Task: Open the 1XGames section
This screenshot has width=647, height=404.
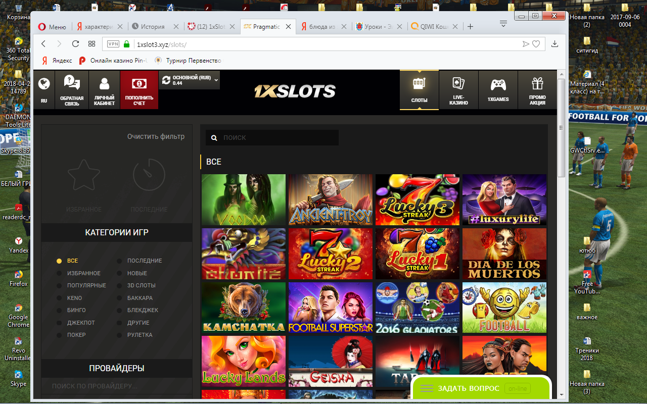Action: pos(498,89)
